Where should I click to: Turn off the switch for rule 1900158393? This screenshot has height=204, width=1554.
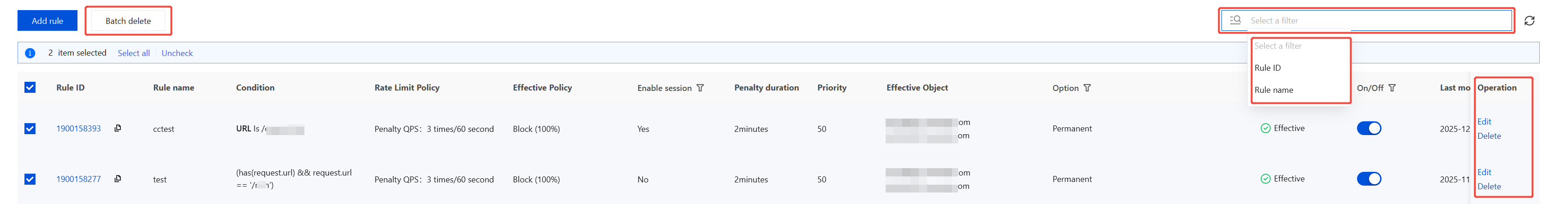1369,128
